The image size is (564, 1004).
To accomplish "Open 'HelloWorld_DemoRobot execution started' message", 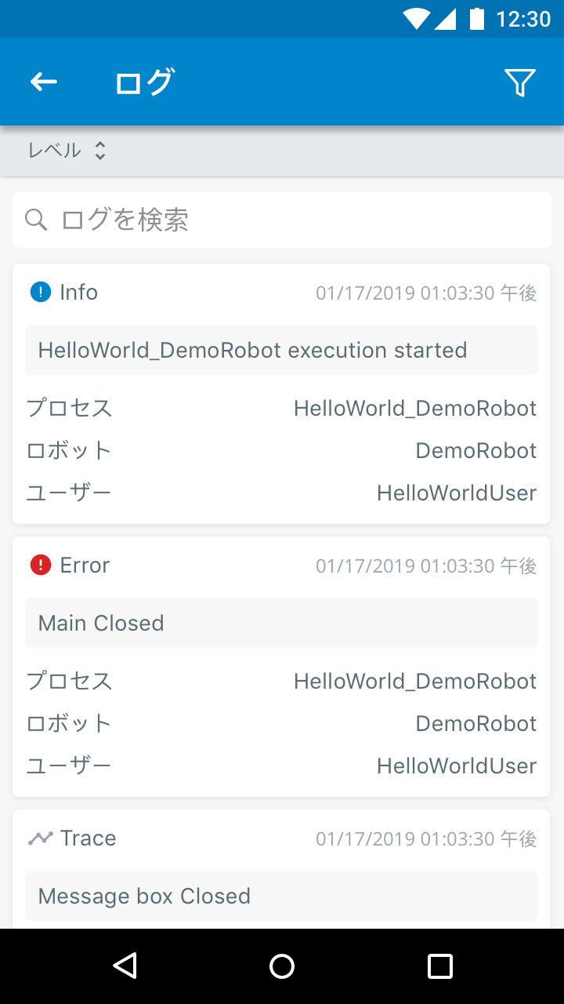I will point(281,350).
